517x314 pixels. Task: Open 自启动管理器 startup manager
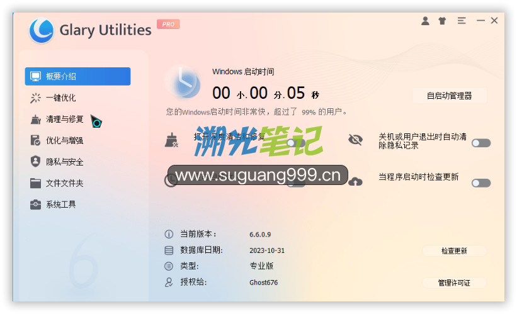click(450, 96)
